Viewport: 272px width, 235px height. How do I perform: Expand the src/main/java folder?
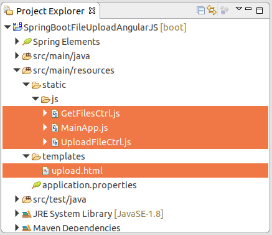pos(17,55)
